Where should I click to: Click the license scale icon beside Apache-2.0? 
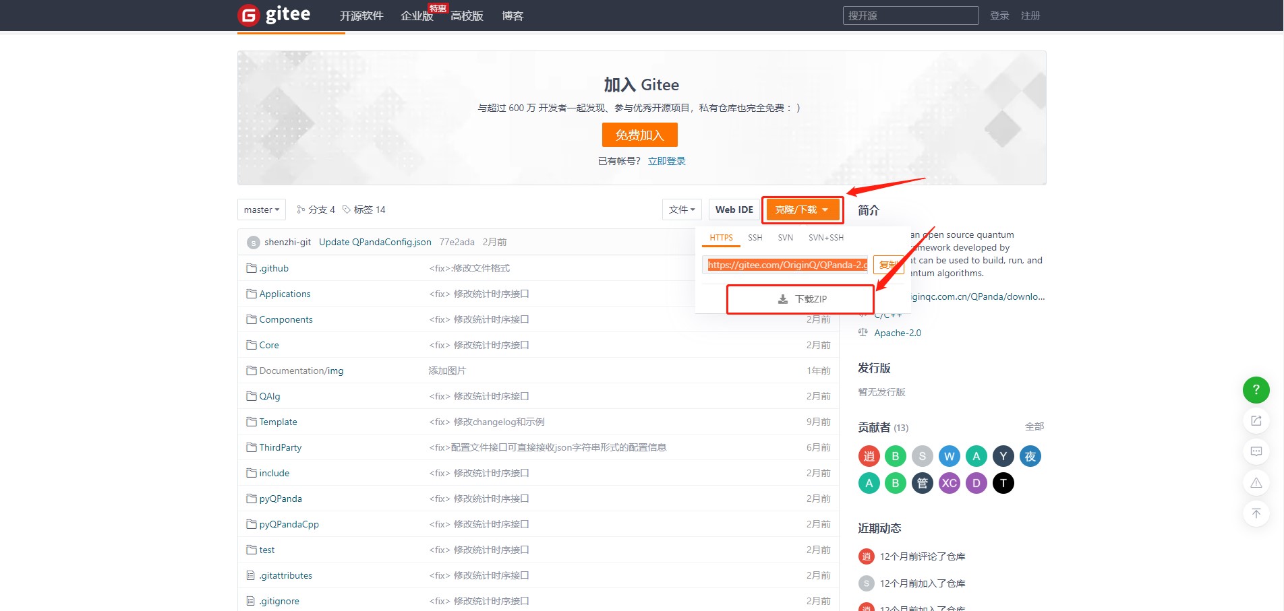863,333
